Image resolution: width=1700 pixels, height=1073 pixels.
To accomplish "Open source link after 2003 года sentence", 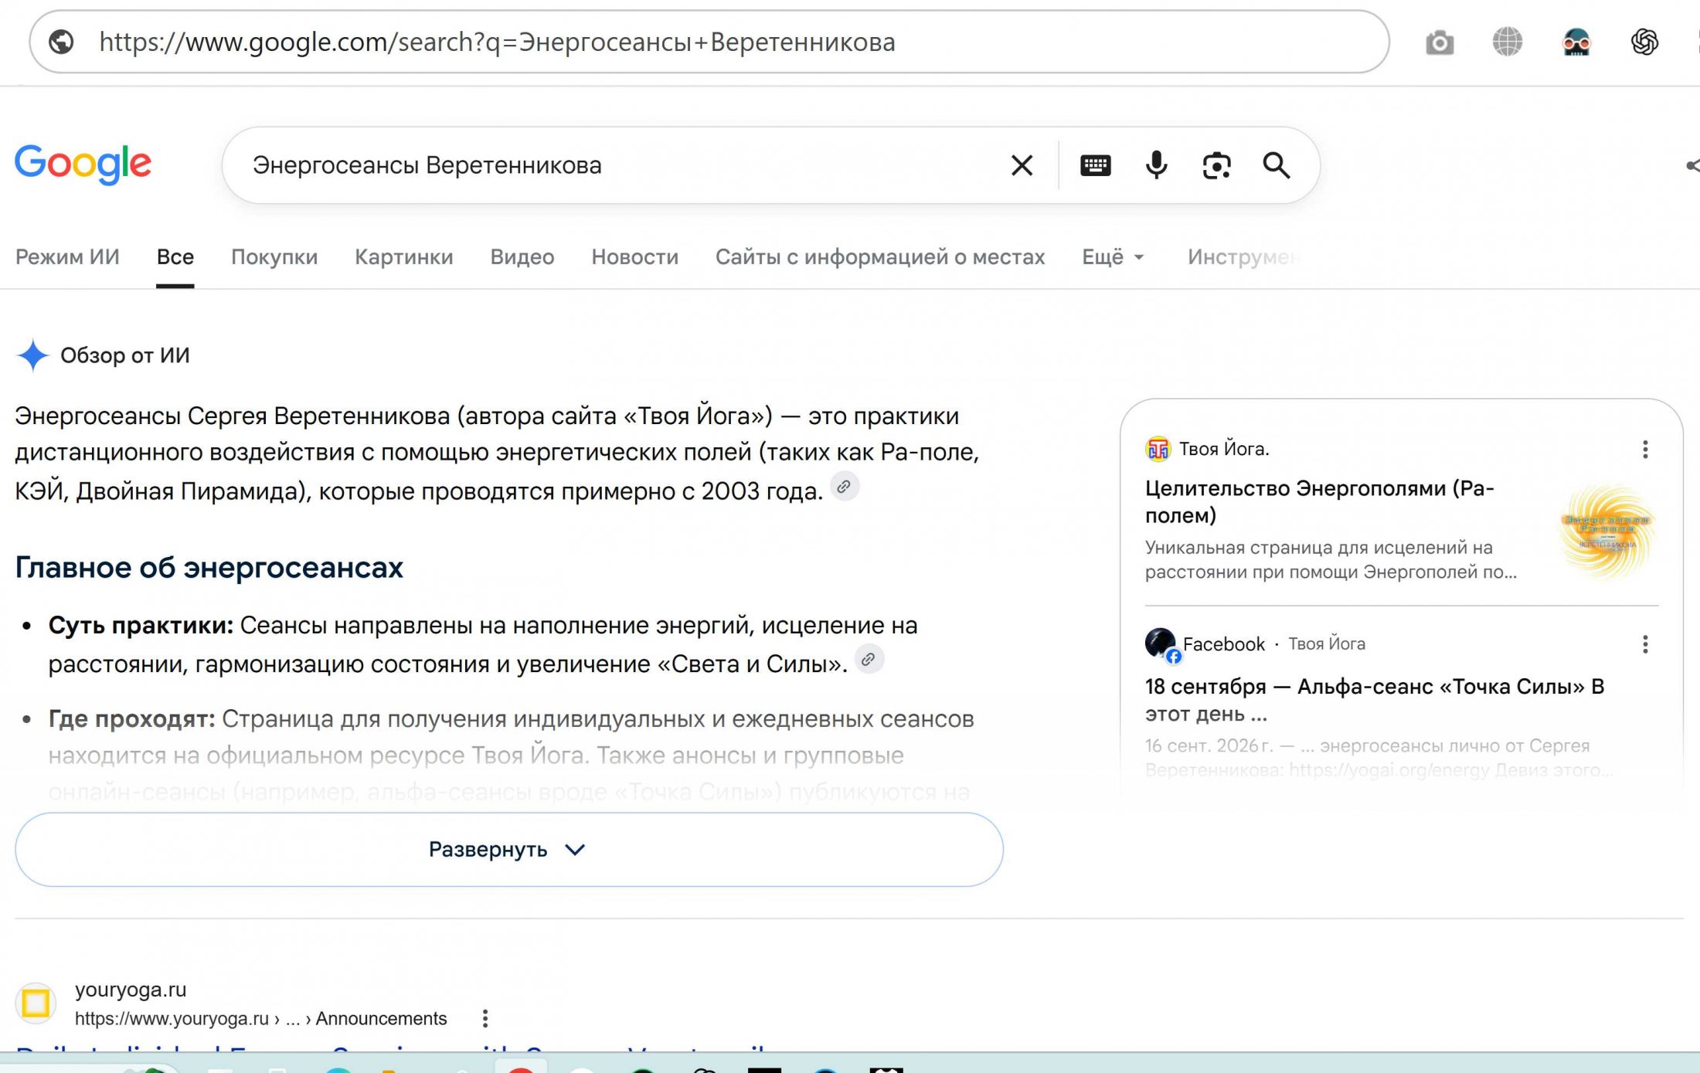I will [845, 487].
